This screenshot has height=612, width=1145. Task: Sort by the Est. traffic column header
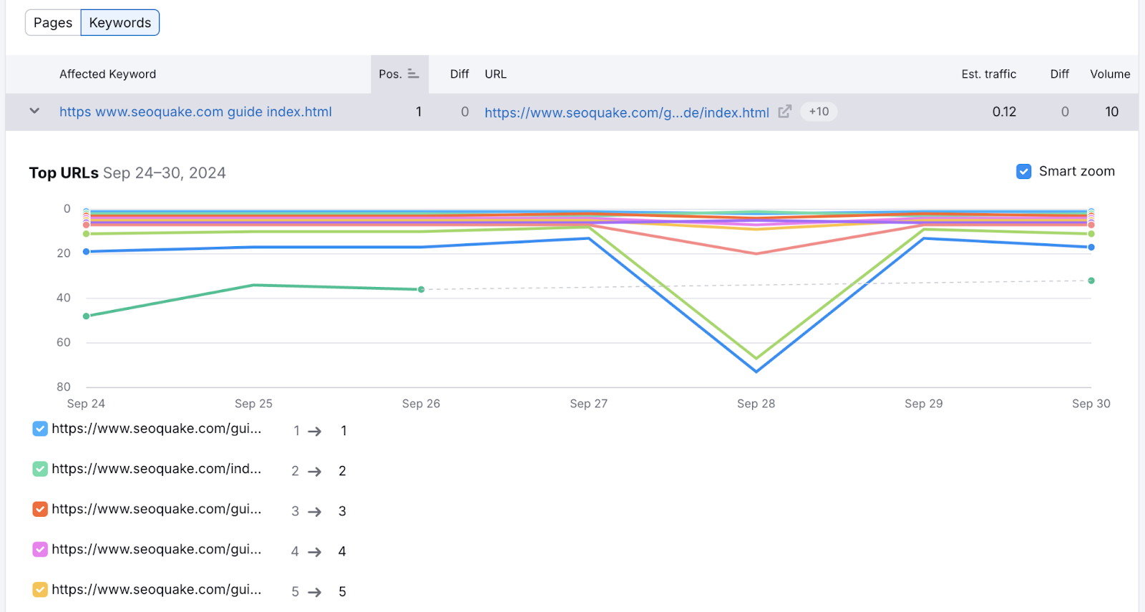[988, 74]
